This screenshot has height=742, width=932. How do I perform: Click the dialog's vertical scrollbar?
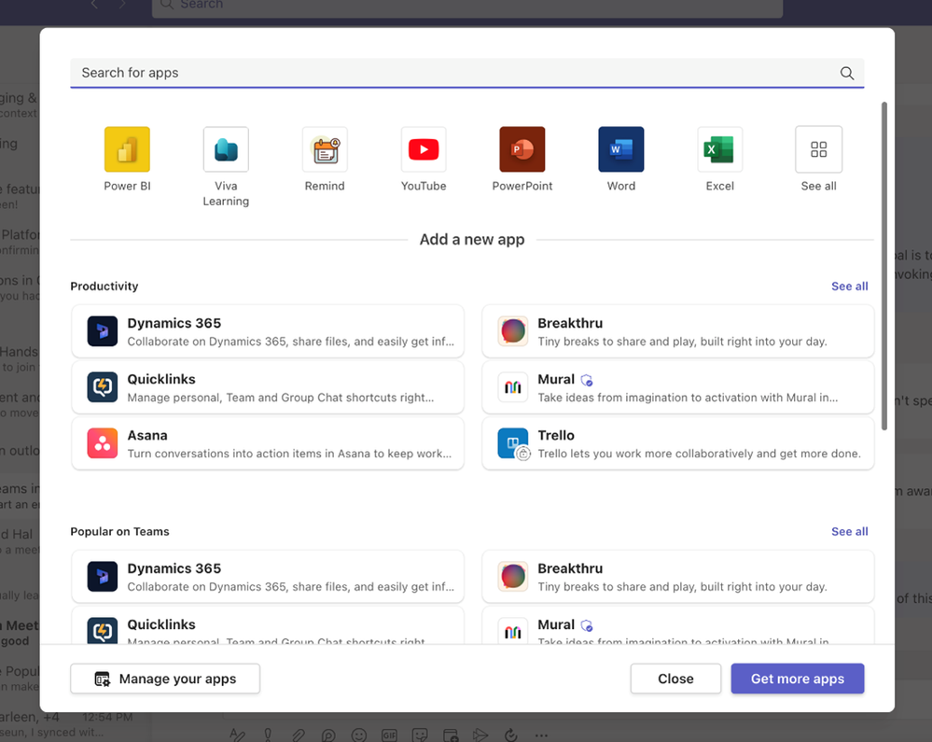[x=884, y=266]
